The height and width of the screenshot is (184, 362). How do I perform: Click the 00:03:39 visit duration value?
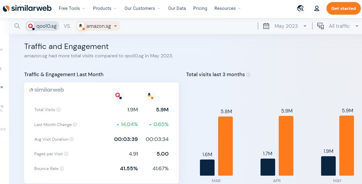pos(126,139)
